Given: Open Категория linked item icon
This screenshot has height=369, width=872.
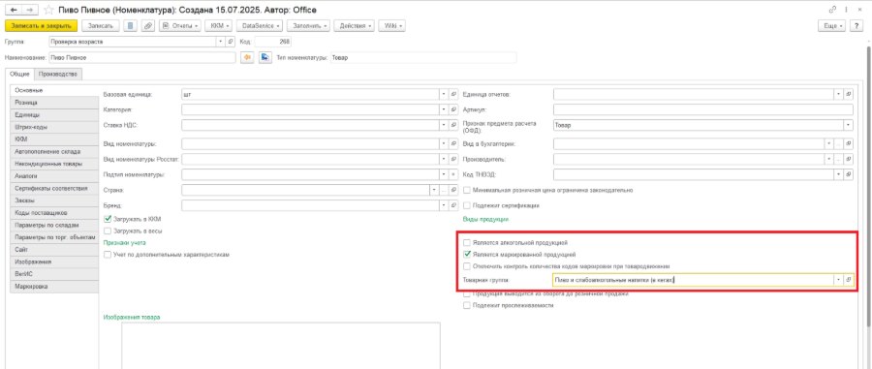Looking at the screenshot, I should point(452,109).
